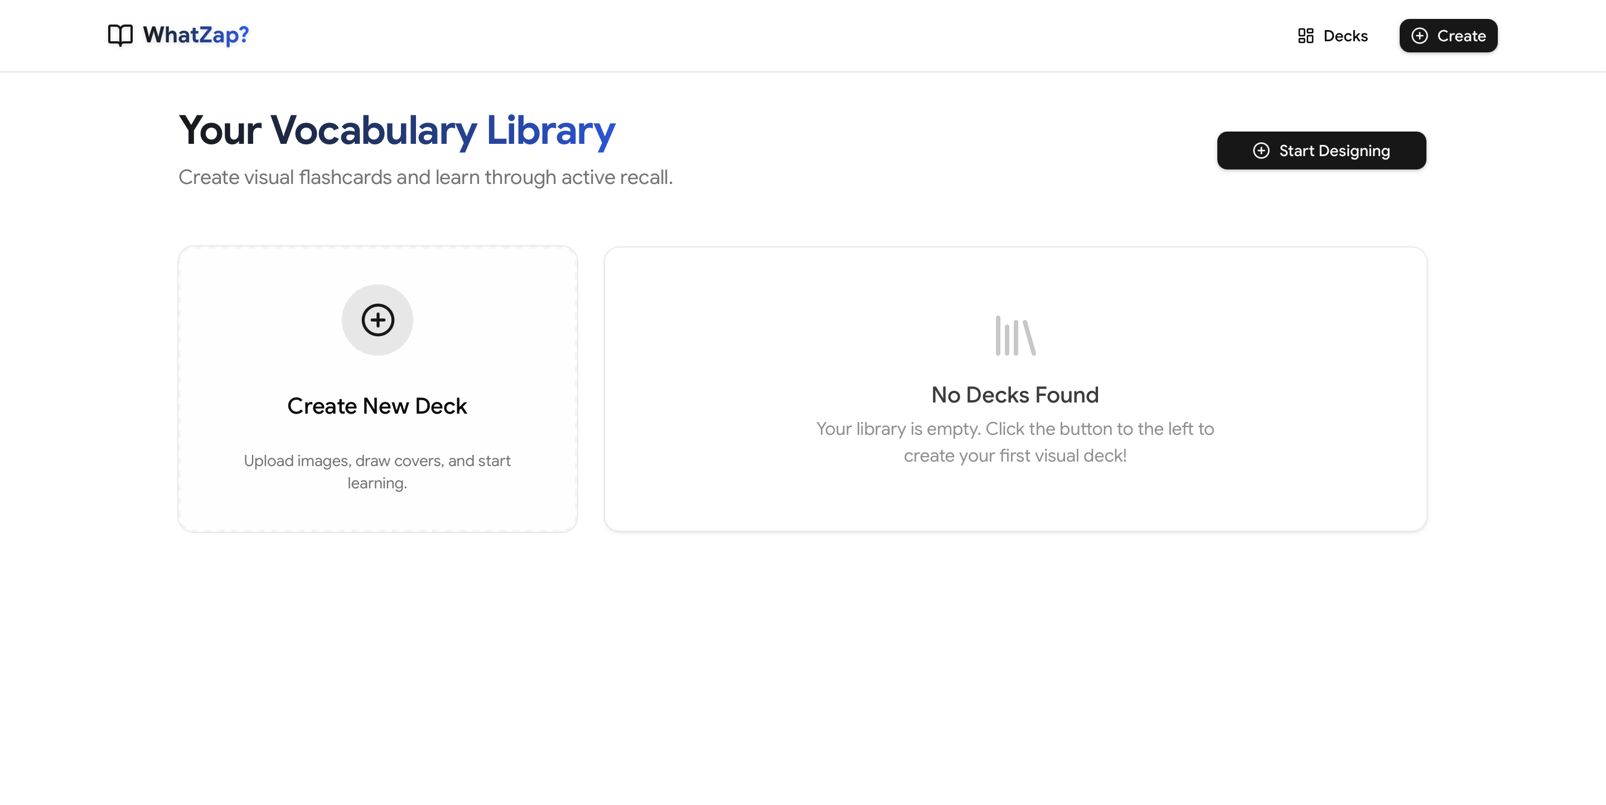Click the circled plus icon in deck card
Screen dimensions: 1606x805
coord(377,319)
